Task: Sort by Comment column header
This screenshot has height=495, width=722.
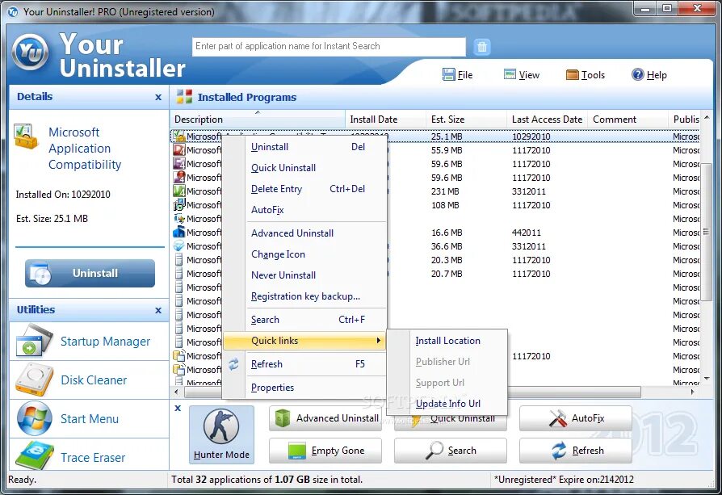Action: [628, 120]
